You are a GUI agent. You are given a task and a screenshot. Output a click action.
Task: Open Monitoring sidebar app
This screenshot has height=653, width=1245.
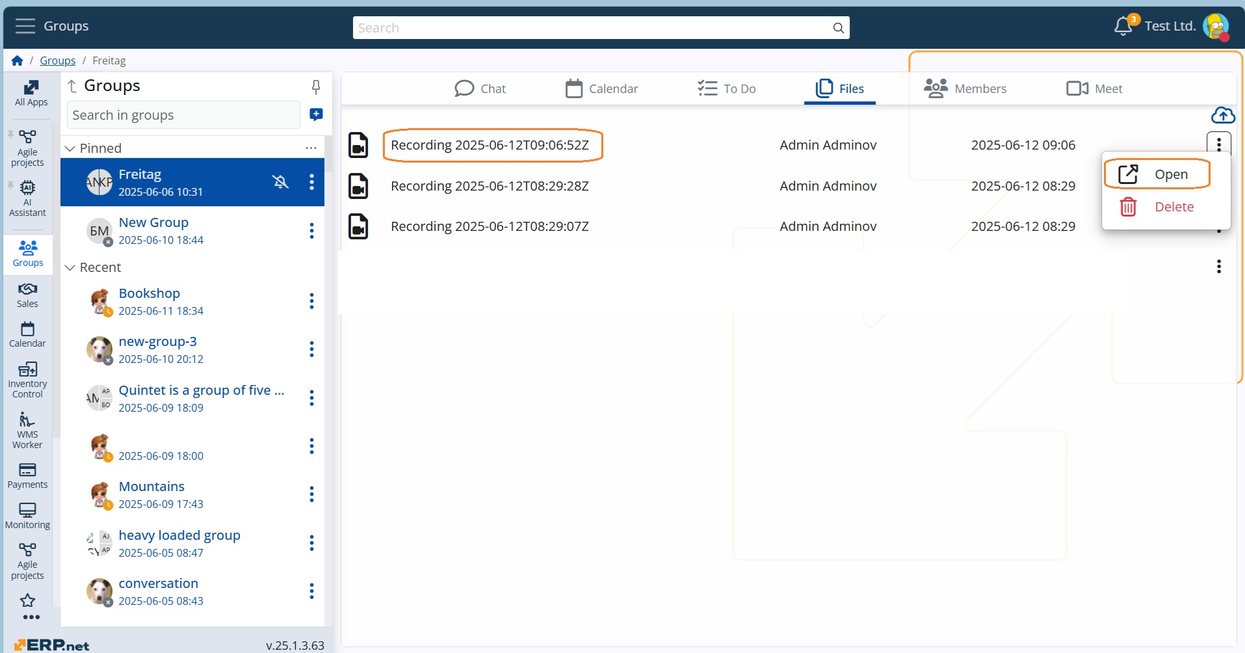[27, 516]
